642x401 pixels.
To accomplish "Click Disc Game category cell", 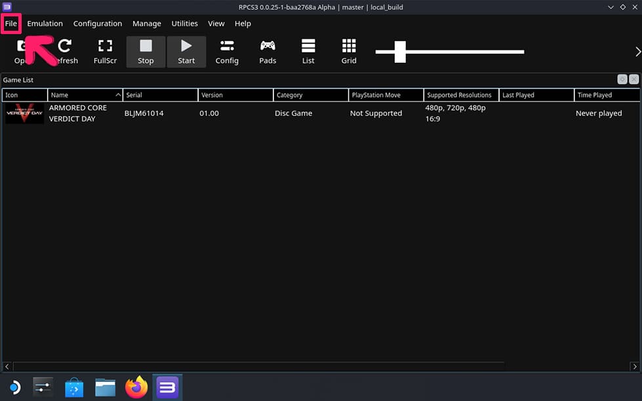I will pyautogui.click(x=293, y=113).
